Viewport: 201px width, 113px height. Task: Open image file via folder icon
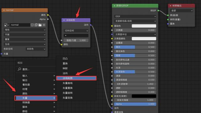[x=40, y=25]
